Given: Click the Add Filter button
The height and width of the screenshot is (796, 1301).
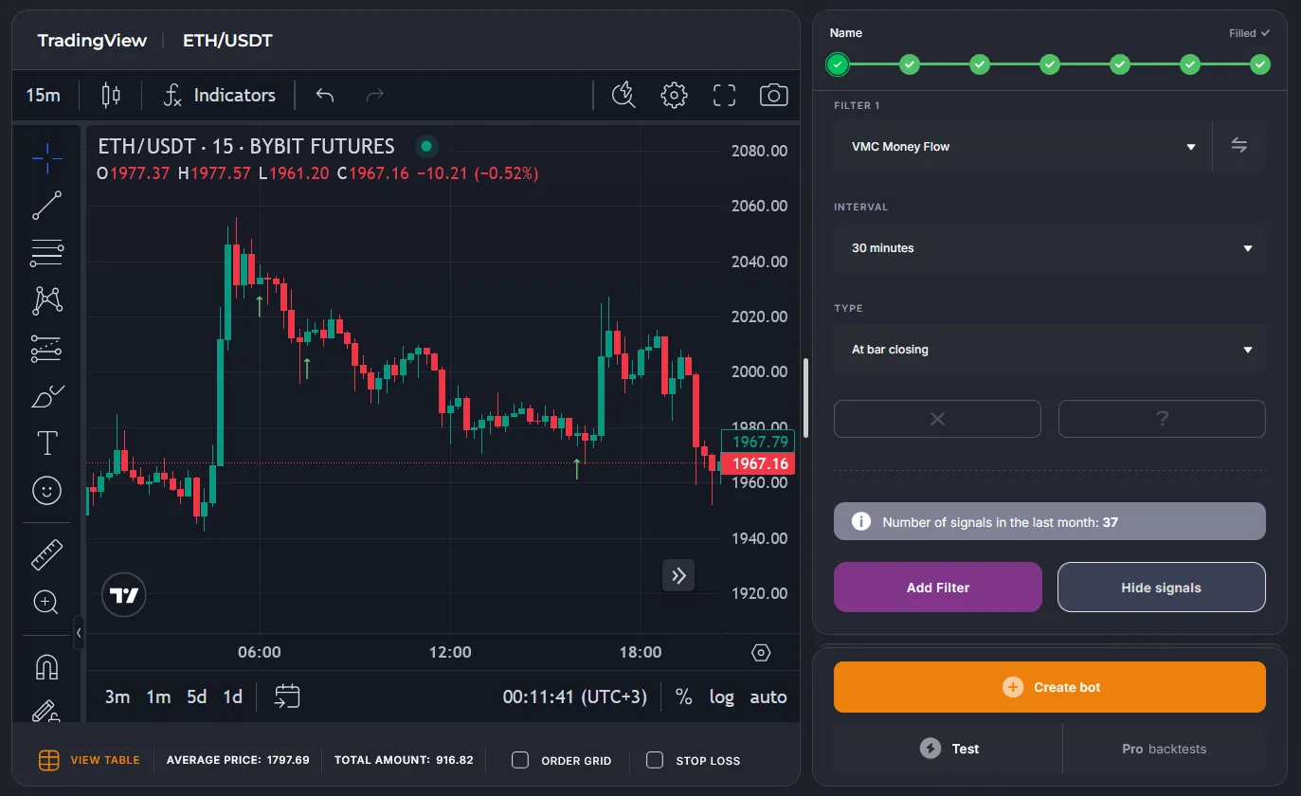Looking at the screenshot, I should 937,588.
